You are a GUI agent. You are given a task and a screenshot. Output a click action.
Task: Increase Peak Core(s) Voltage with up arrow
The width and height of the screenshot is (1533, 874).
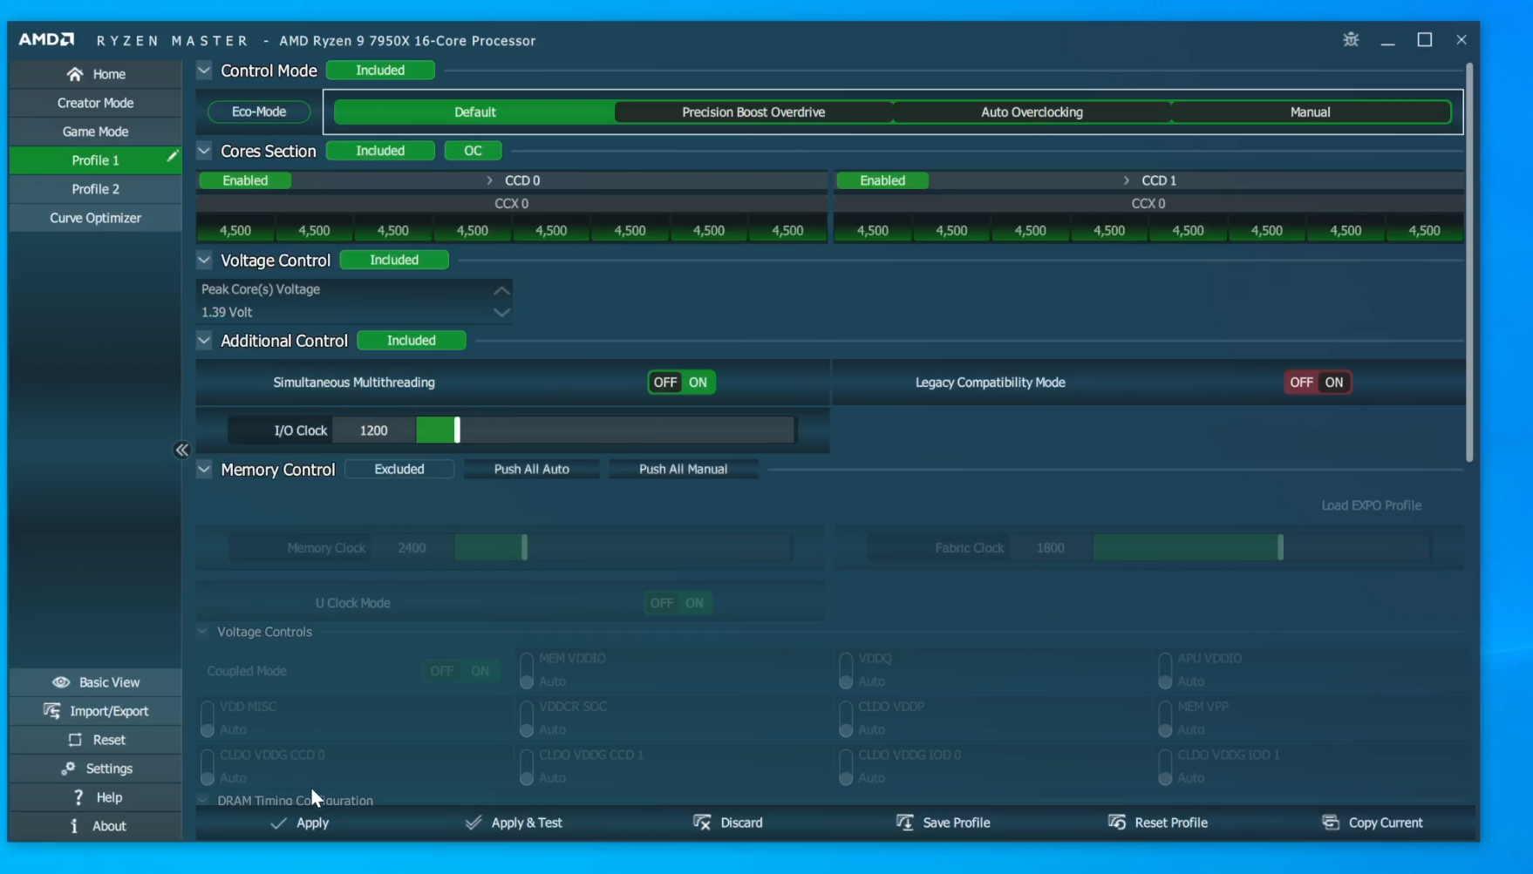[x=501, y=290]
